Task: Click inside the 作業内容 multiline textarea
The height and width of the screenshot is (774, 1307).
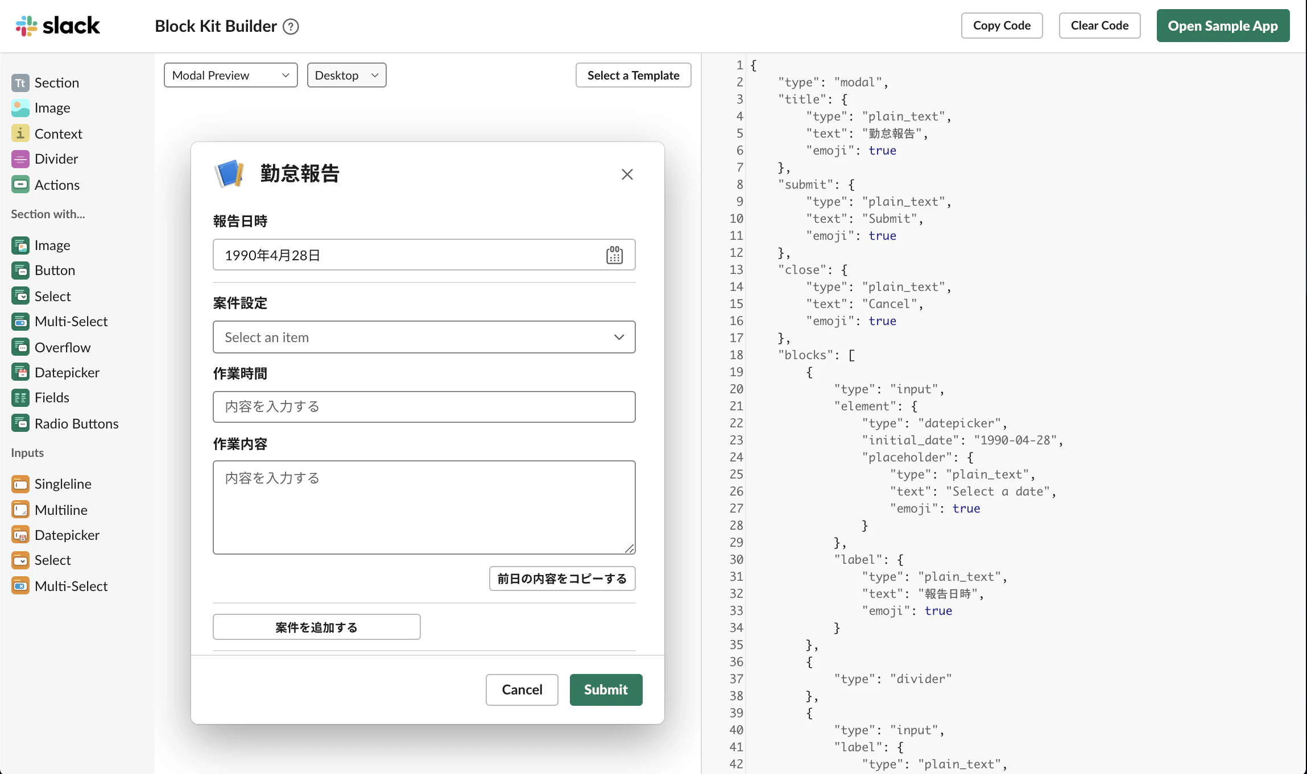Action: (424, 507)
